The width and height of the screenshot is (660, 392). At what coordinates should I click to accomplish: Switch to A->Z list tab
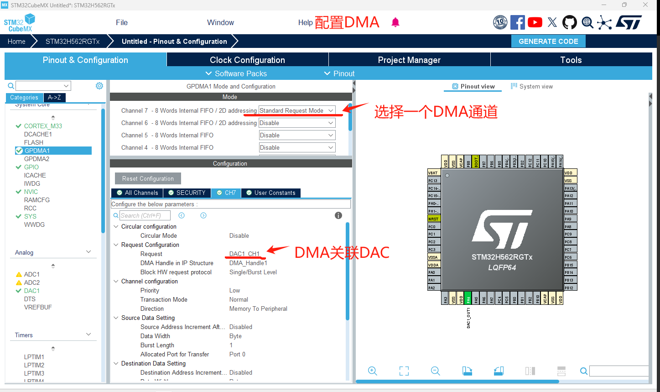tap(54, 97)
